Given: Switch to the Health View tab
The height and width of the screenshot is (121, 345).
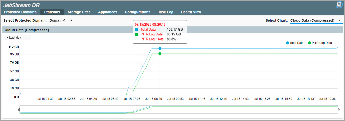Looking at the screenshot, I should click(x=191, y=12).
